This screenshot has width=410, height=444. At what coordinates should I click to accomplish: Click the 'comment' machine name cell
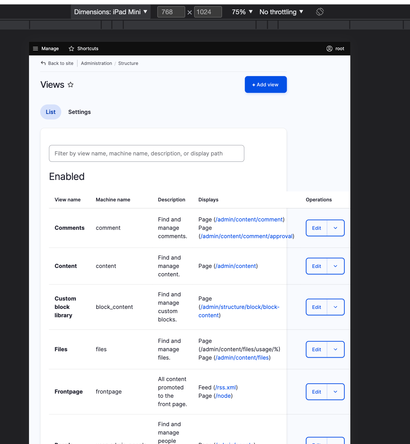coord(108,228)
